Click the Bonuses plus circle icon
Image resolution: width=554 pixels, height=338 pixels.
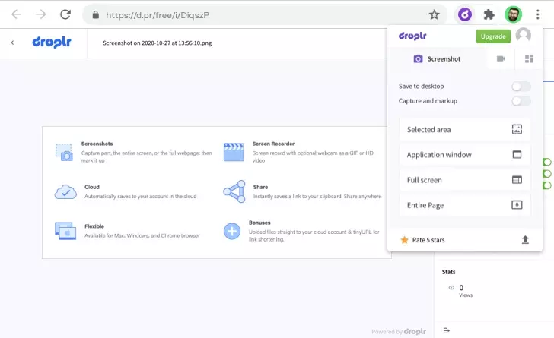(232, 231)
